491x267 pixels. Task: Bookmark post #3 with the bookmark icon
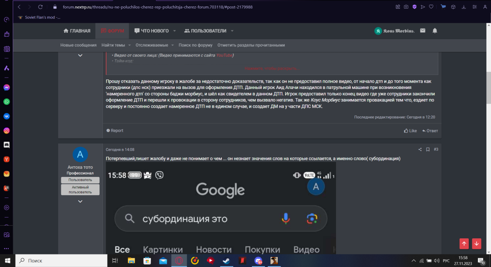click(428, 149)
